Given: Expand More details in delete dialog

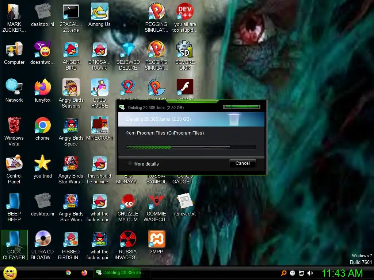Looking at the screenshot, I should pyautogui.click(x=143, y=164).
